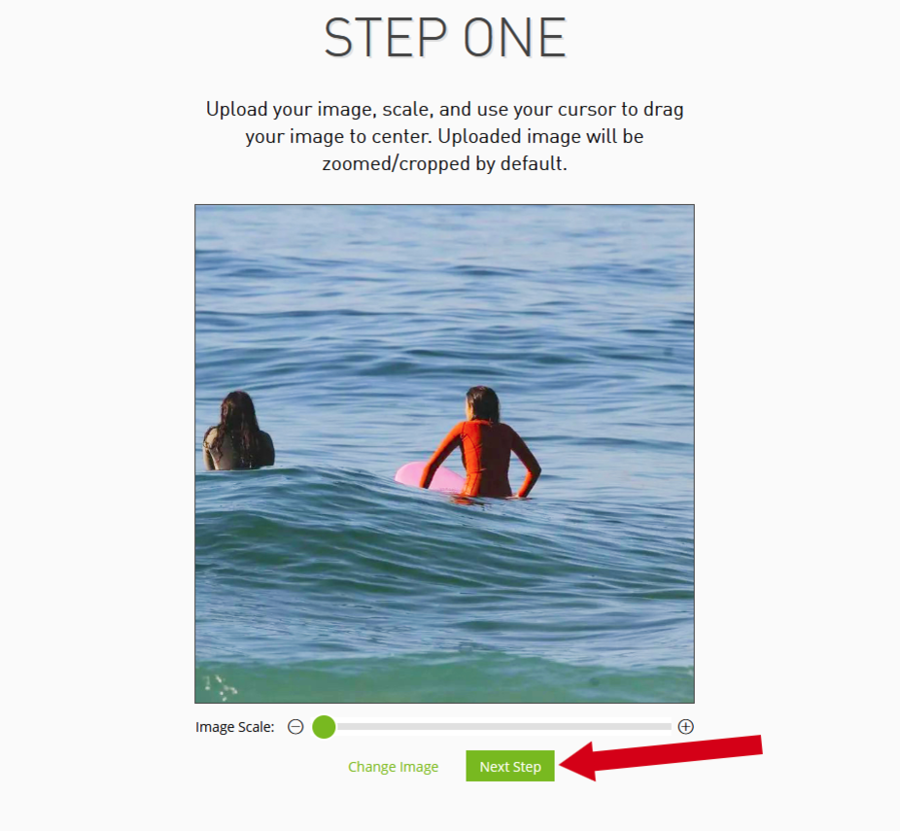Viewport: 900px width, 831px height.
Task: Click the far right end of scale track
Action: coord(668,727)
